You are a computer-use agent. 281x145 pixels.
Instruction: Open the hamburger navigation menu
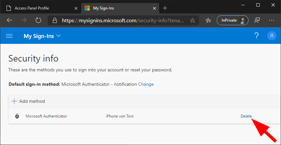point(9,36)
